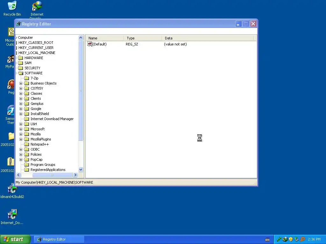
Task: Click the orange magnifier tray icon
Action: 302,240
